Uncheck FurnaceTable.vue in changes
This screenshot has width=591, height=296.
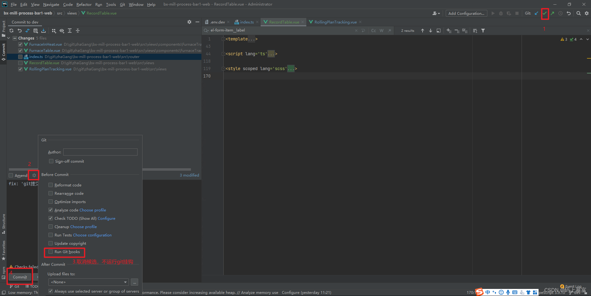point(20,51)
